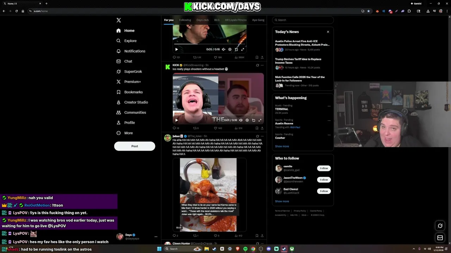This screenshot has height=253, width=451.
Task: Like the Joker post
Action: pyautogui.click(x=217, y=236)
